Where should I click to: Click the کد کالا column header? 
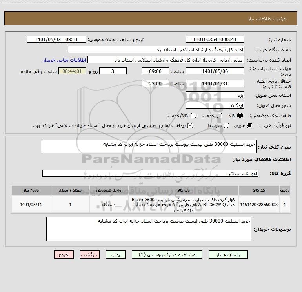tap(259, 190)
